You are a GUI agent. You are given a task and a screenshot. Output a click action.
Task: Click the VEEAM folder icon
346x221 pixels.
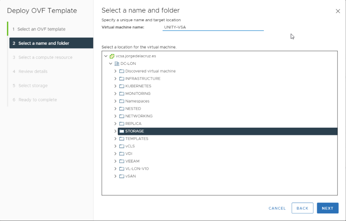[122, 161]
